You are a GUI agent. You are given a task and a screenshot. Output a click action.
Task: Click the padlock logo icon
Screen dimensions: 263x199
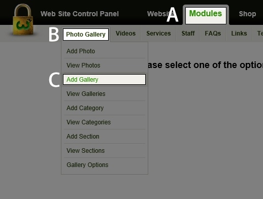[23, 19]
